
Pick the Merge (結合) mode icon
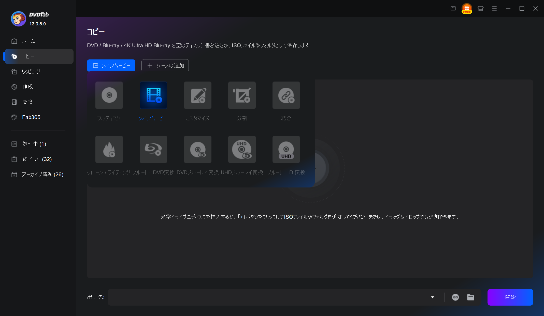tap(286, 95)
